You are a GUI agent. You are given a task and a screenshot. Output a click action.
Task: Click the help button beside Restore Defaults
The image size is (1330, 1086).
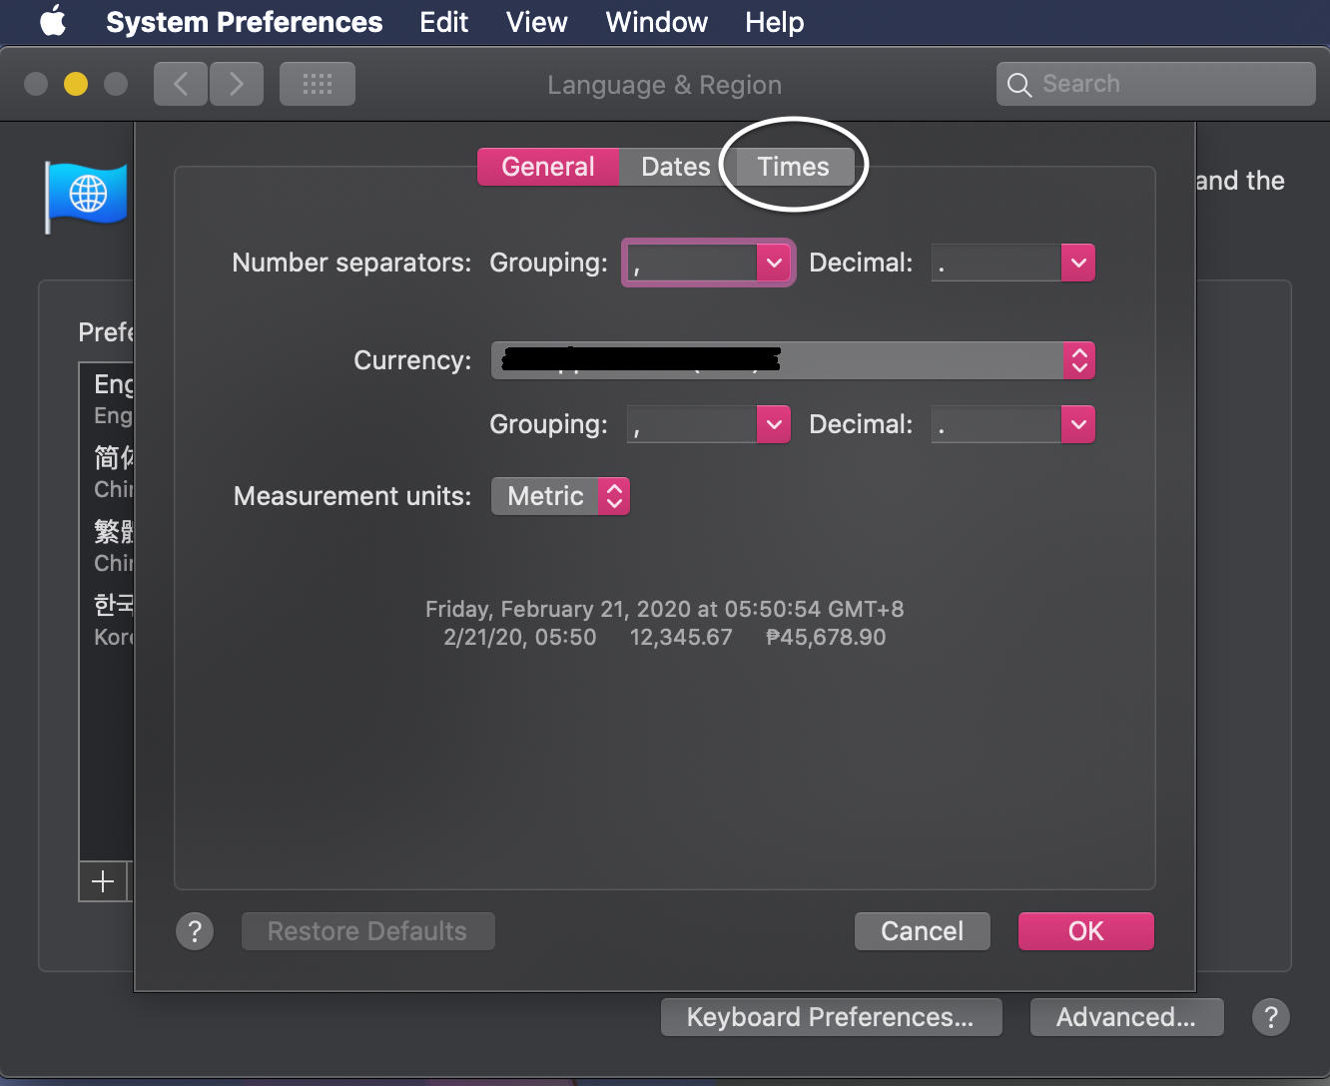point(195,931)
